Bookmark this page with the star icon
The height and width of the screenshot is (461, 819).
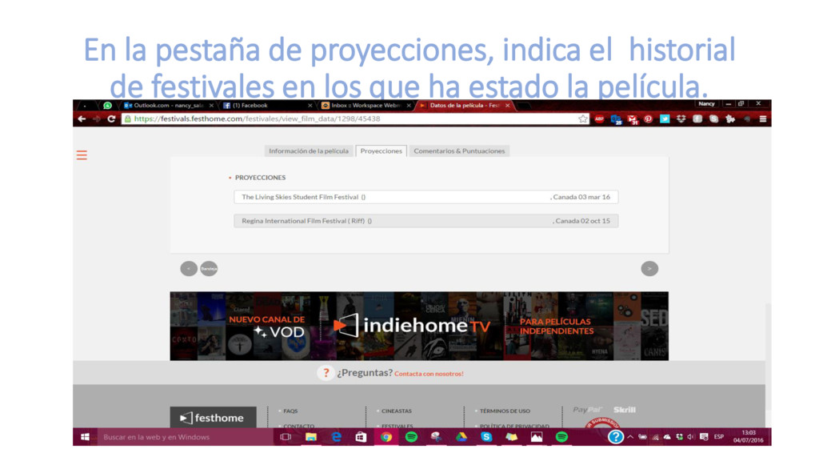pyautogui.click(x=583, y=119)
